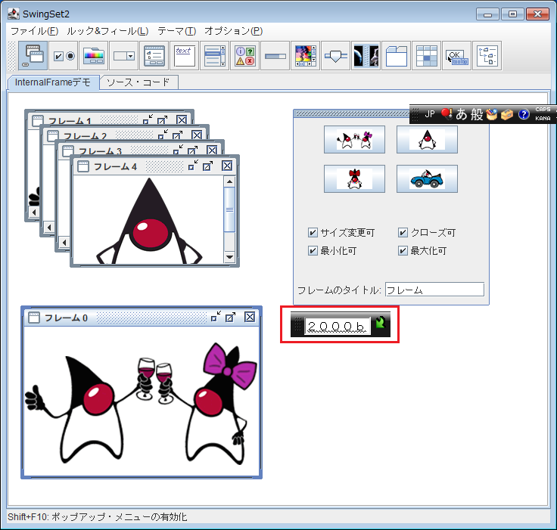Uncheck the サイズ変更可 checkbox
557x530 pixels.
coord(313,233)
